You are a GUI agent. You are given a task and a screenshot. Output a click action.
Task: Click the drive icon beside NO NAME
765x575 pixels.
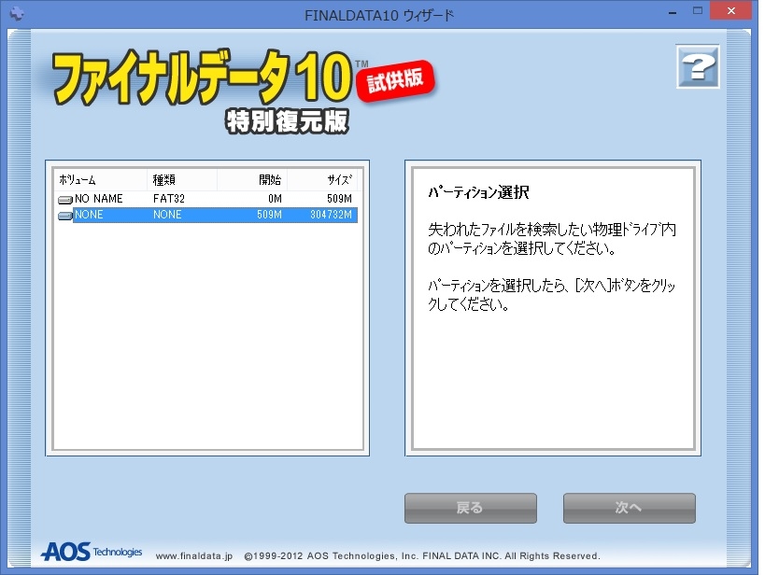point(64,200)
